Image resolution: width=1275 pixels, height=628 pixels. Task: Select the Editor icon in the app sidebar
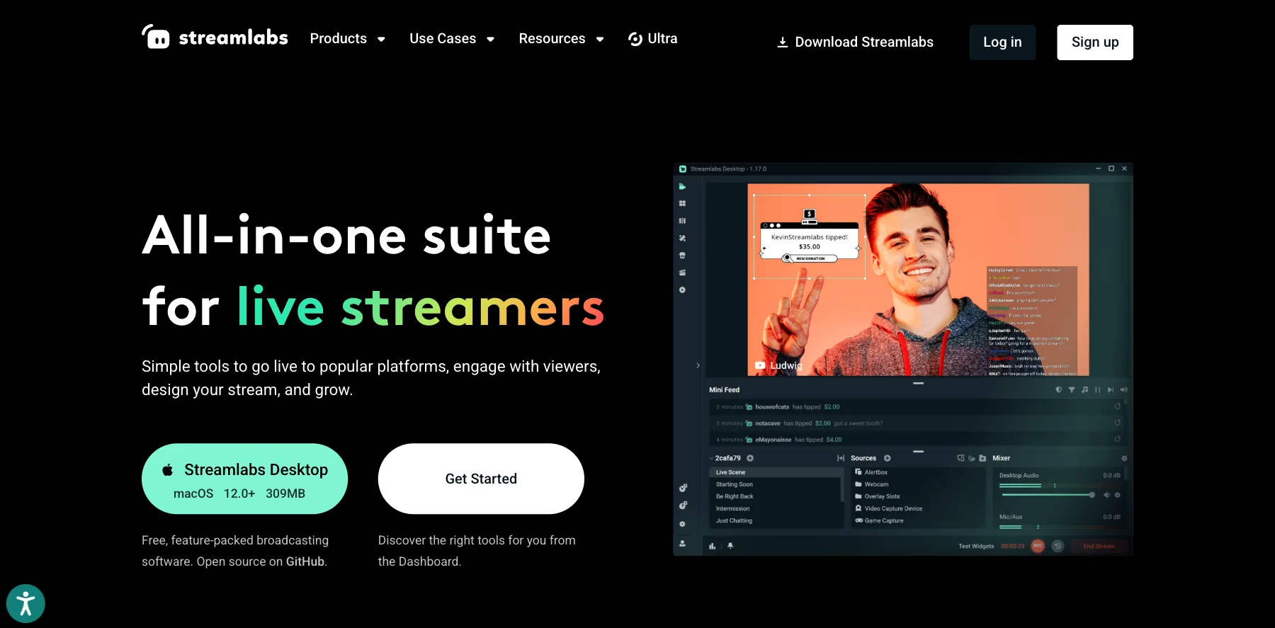point(682,186)
